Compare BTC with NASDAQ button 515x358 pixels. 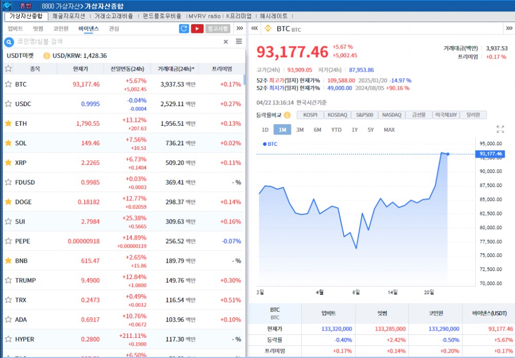click(x=391, y=114)
